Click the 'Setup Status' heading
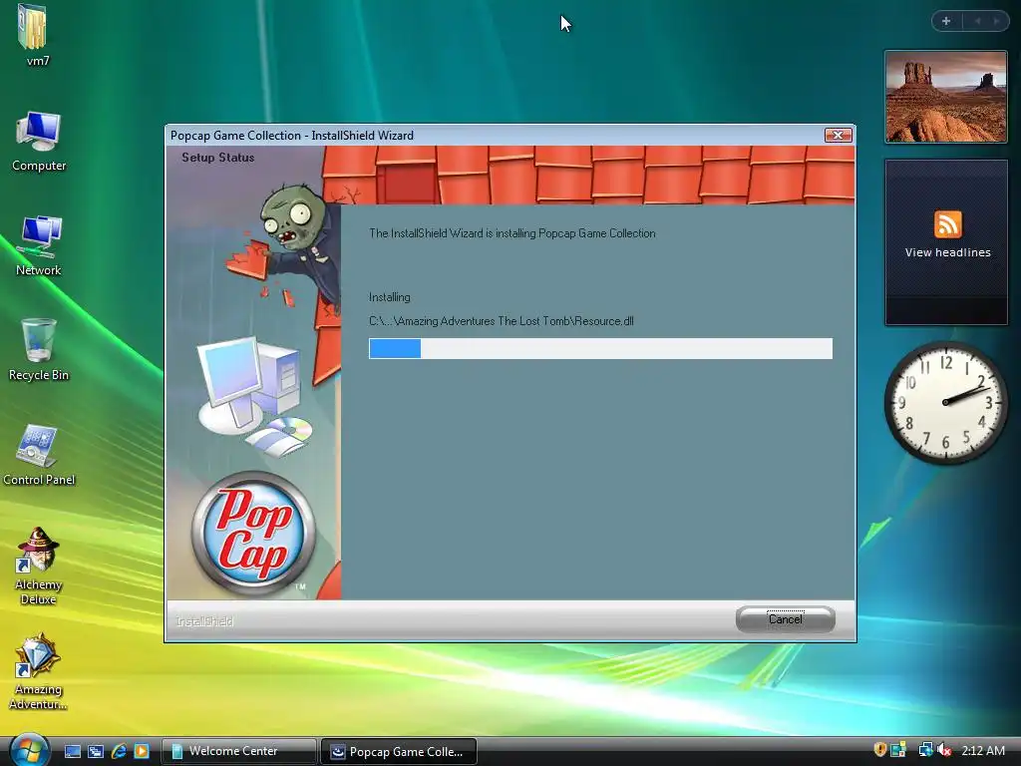 [218, 157]
